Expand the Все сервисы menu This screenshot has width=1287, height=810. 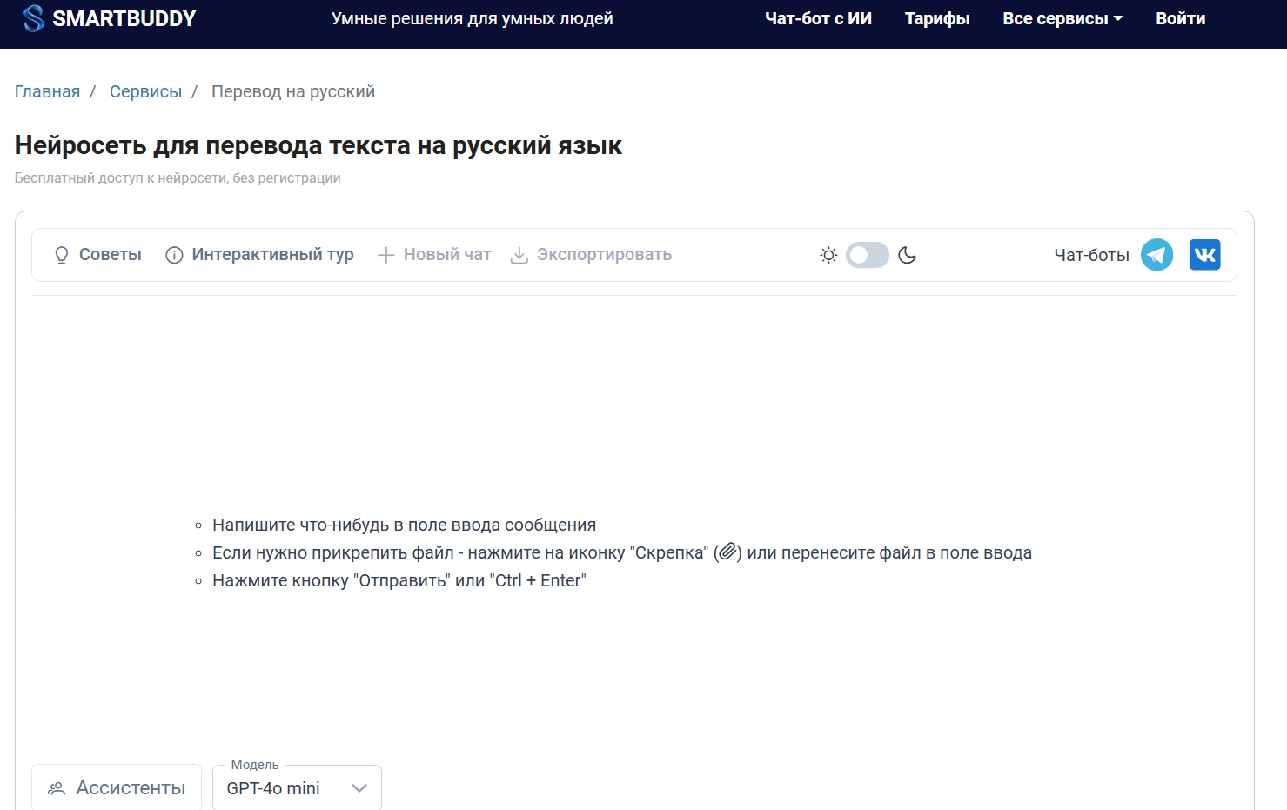(1062, 17)
